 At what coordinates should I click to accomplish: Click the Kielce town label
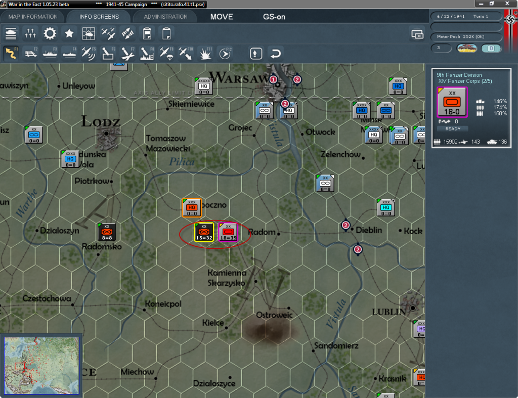pos(213,323)
